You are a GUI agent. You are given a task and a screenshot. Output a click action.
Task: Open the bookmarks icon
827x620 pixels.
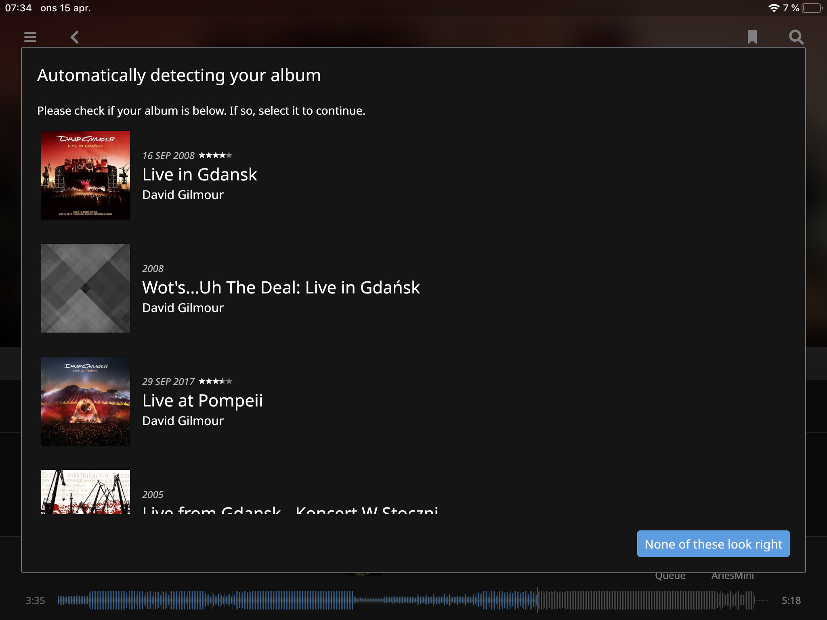[x=752, y=37]
